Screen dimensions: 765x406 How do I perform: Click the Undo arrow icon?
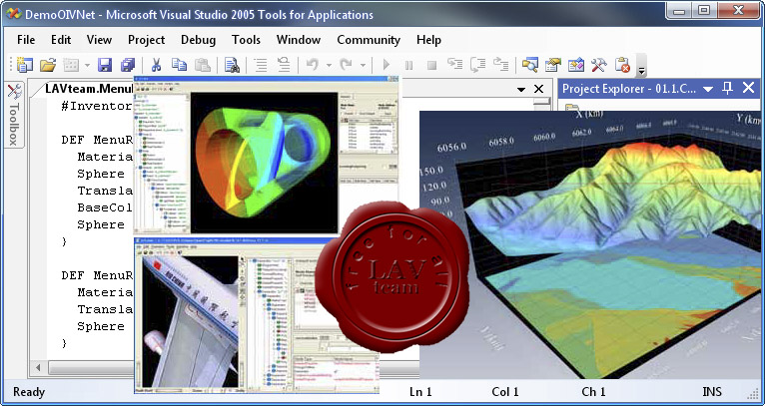click(313, 64)
